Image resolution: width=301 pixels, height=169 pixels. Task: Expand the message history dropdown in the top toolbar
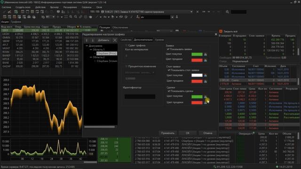point(191,12)
